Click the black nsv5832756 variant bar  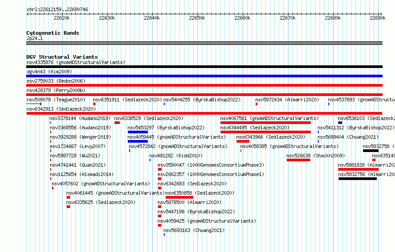[358, 179]
